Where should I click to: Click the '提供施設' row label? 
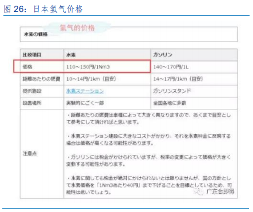(32, 91)
